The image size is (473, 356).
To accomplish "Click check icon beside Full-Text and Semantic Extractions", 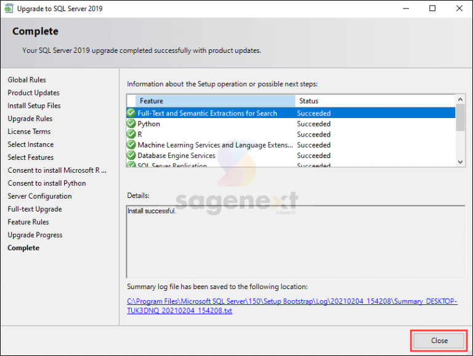I will point(131,113).
